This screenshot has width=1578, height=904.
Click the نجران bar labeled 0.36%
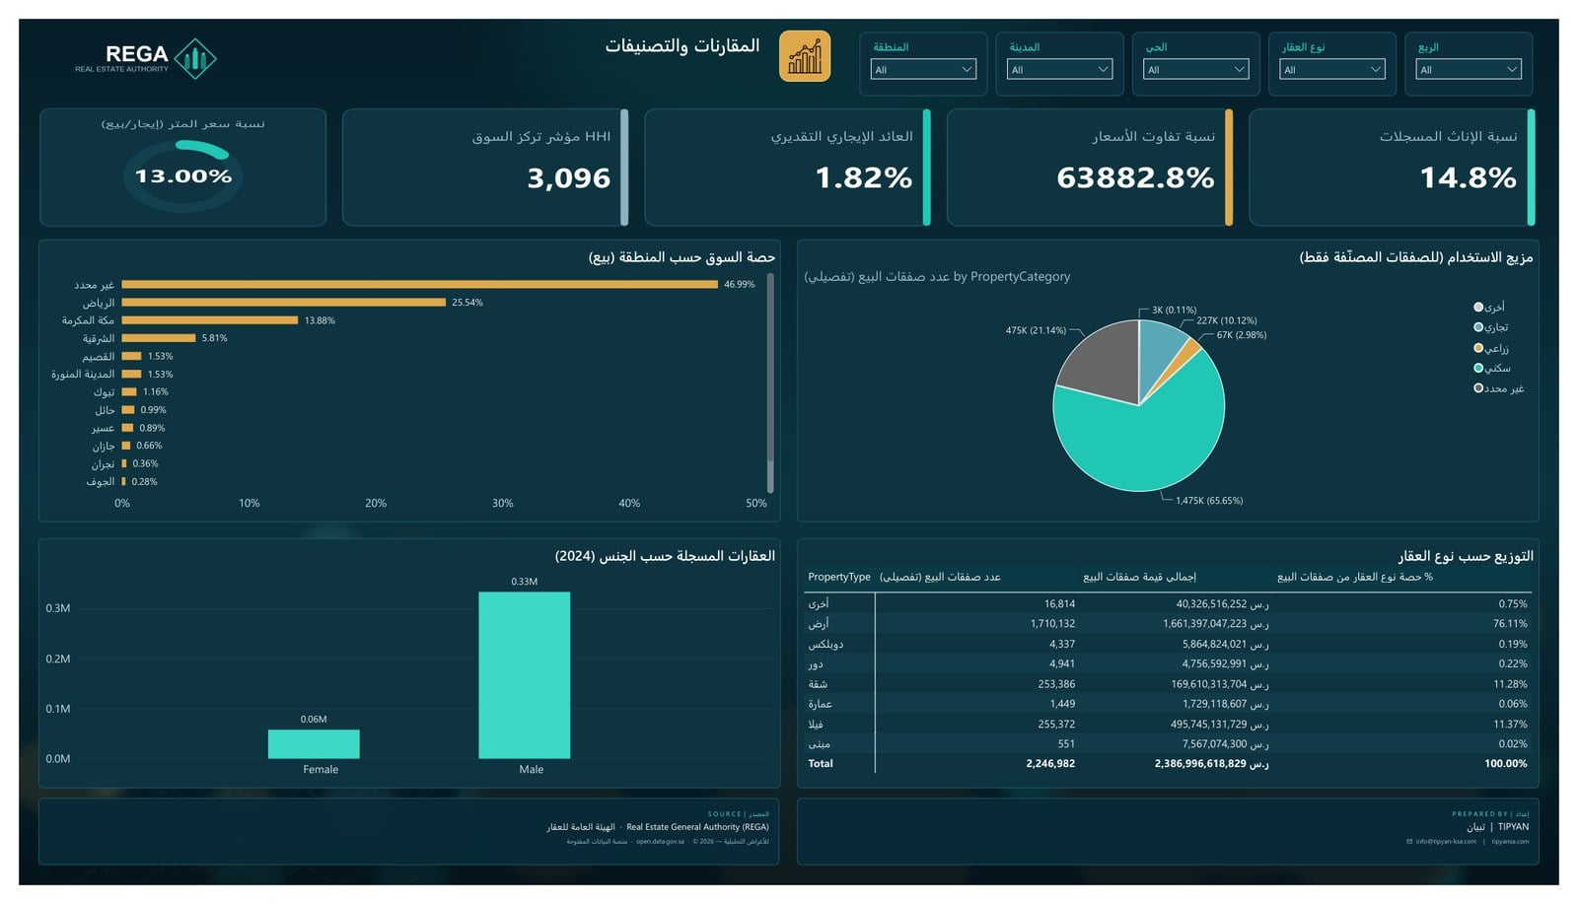tap(124, 463)
